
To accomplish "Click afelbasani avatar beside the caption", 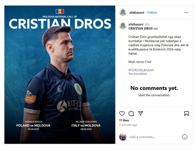I will click(123, 26).
